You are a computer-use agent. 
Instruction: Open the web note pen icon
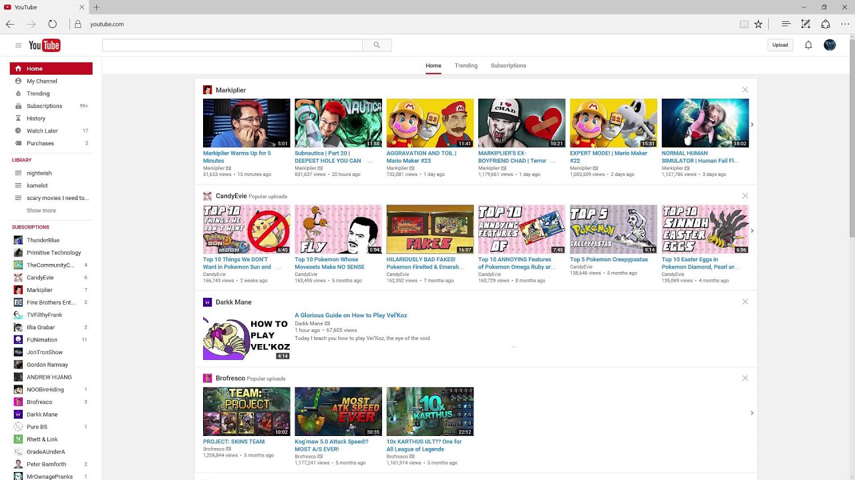pos(806,24)
